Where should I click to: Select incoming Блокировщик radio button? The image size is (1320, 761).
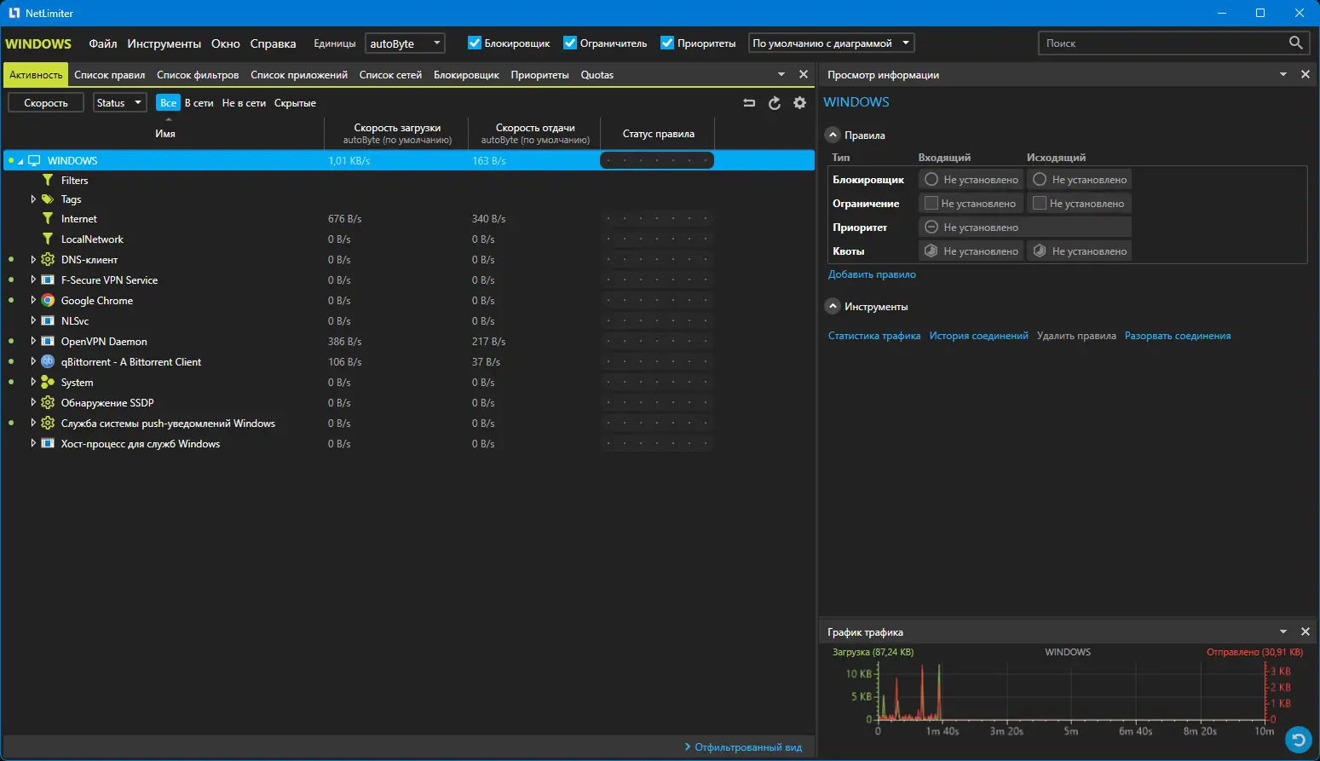931,180
